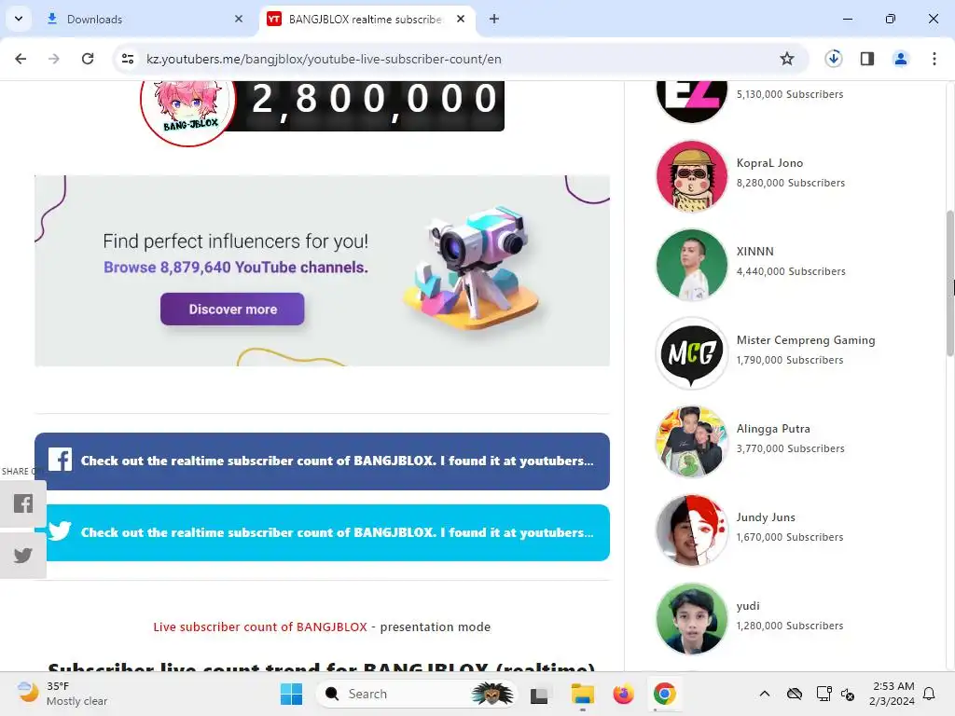The height and width of the screenshot is (716, 955).
Task: View site information icon in address bar
Action: click(x=128, y=59)
